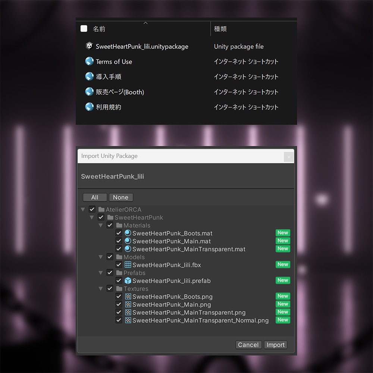Click material icon of SweetHeartPunk_Main.mat
The image size is (373, 373).
[x=128, y=241]
